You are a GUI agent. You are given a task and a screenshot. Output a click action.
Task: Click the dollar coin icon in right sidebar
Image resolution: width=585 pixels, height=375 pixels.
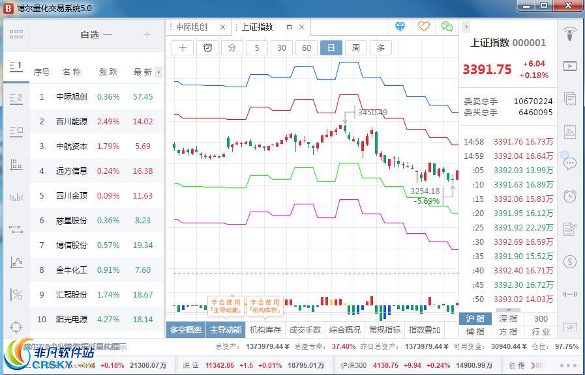pos(570,262)
